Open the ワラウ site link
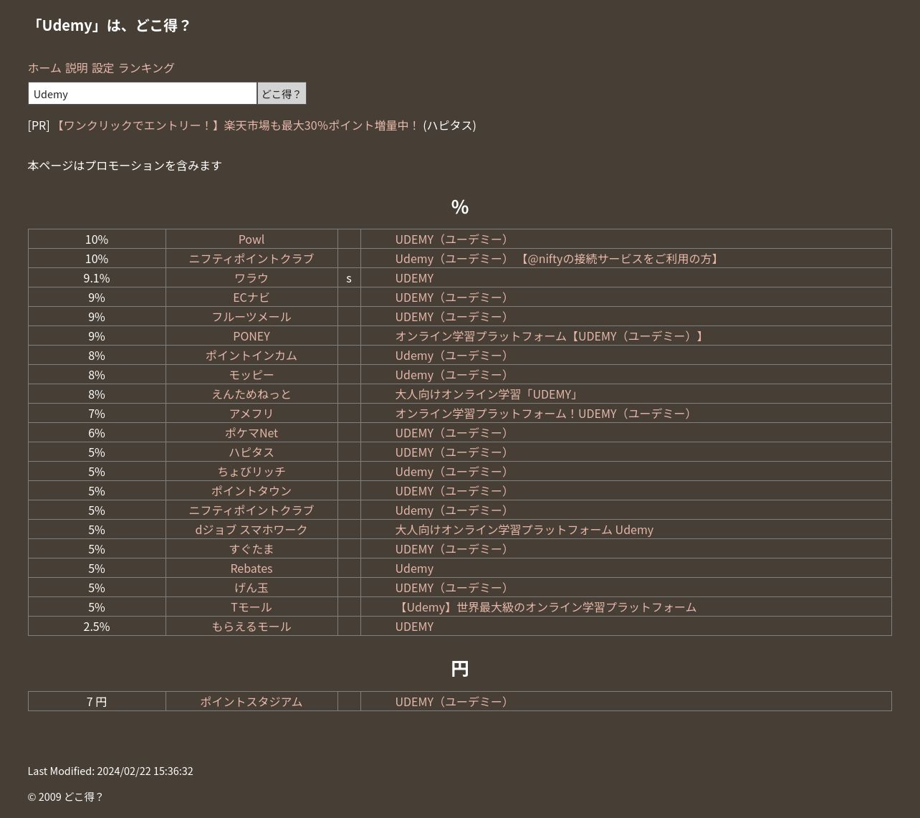 click(251, 277)
